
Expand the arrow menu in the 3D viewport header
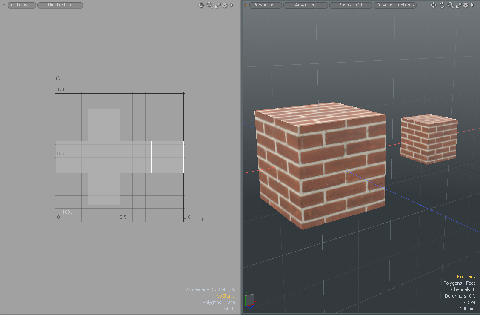[472, 5]
